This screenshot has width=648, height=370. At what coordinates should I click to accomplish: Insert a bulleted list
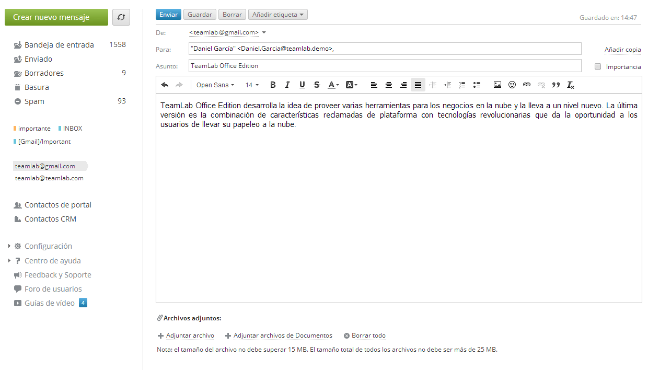pos(477,85)
